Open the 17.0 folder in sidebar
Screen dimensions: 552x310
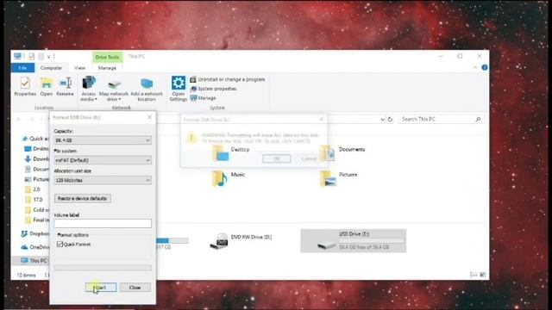coord(34,200)
